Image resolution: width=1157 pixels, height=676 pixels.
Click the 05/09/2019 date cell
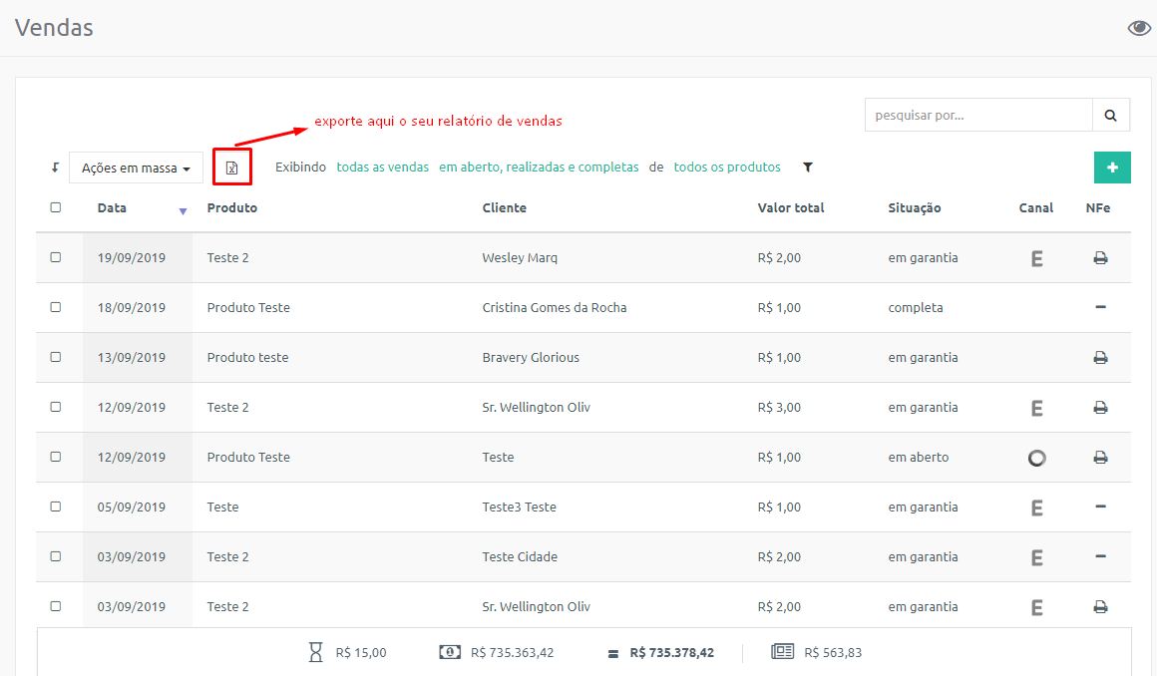(132, 507)
